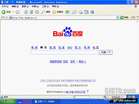This screenshot has width=139, height=104.
Task: Click the green Go (转到) button
Action: pos(124,17)
